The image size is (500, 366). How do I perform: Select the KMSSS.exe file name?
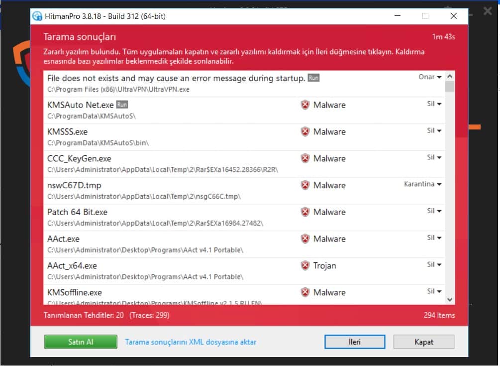pos(67,131)
